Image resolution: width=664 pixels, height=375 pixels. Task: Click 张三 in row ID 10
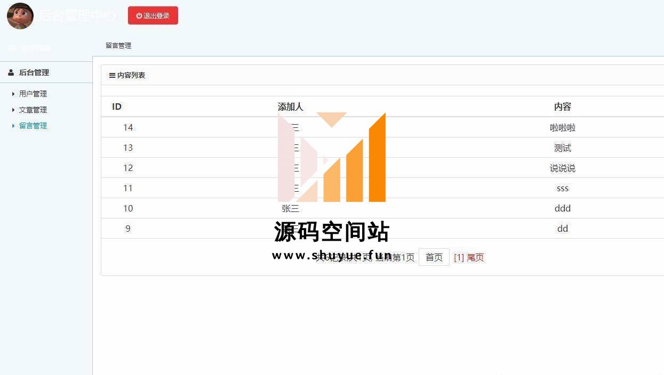[290, 208]
